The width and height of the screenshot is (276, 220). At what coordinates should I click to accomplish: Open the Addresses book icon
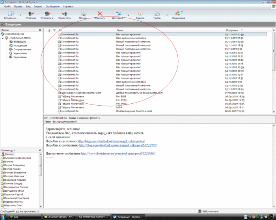point(140,14)
